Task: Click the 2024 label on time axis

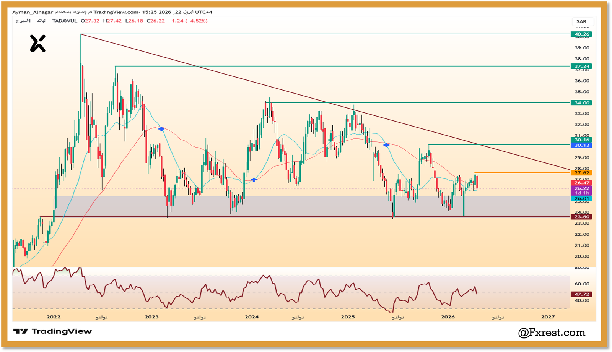Action: tap(252, 317)
